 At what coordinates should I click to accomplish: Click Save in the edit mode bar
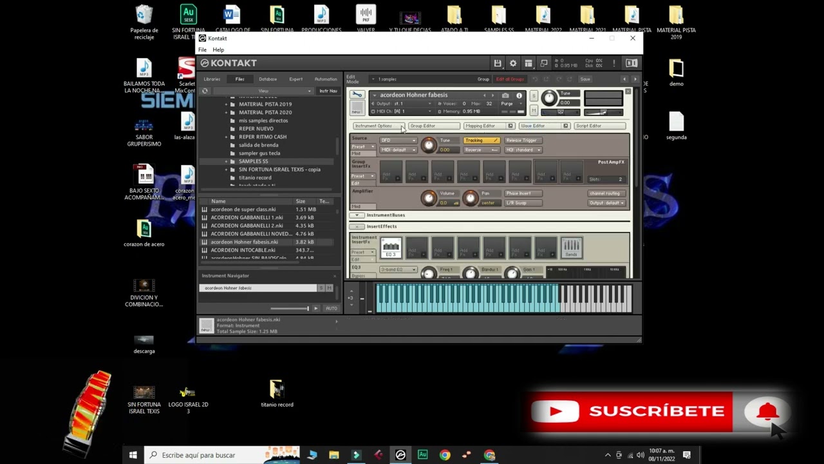point(585,79)
